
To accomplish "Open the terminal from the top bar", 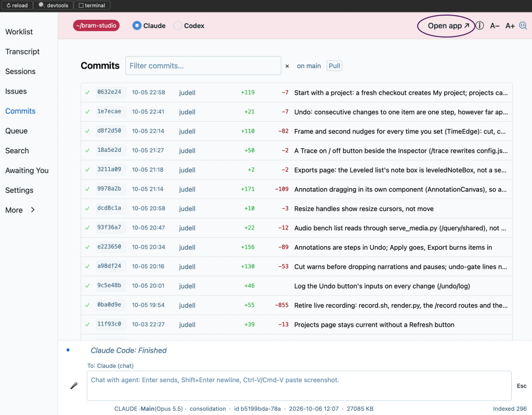I will [92, 5].
